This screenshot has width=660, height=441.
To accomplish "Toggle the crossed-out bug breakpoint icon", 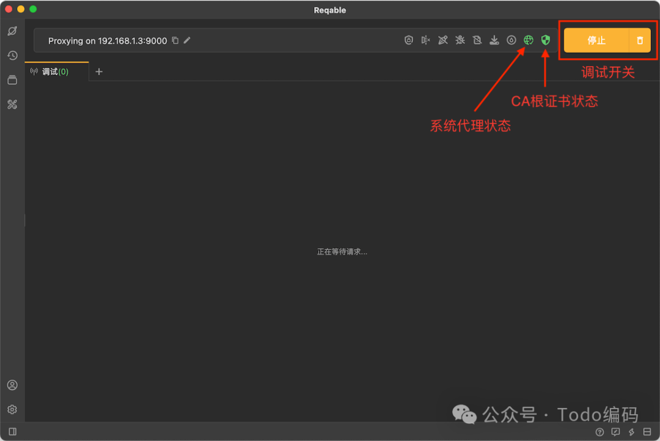I will [x=460, y=40].
